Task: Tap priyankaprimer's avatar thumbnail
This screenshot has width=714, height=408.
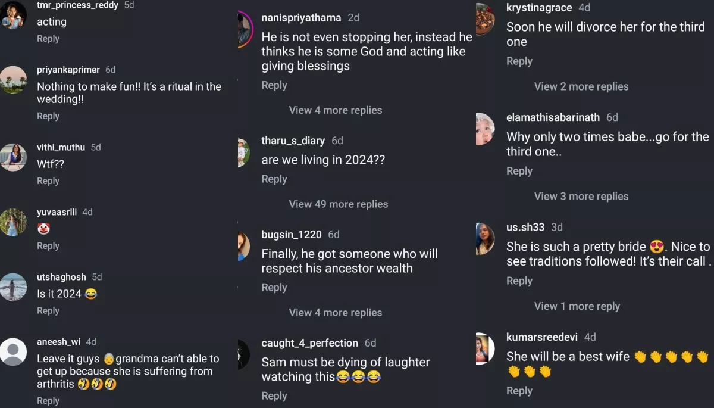Action: [x=13, y=80]
